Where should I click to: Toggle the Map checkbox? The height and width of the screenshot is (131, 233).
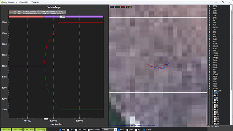point(60,130)
